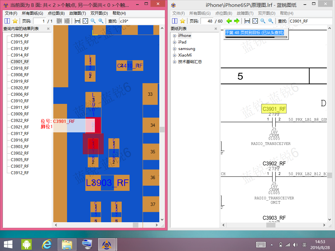Click page number field showing 48
This screenshot has height=251, width=335.
(x=207, y=21)
